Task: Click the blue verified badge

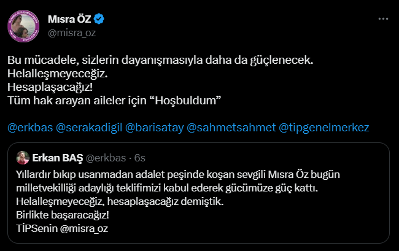Action: pyautogui.click(x=98, y=20)
